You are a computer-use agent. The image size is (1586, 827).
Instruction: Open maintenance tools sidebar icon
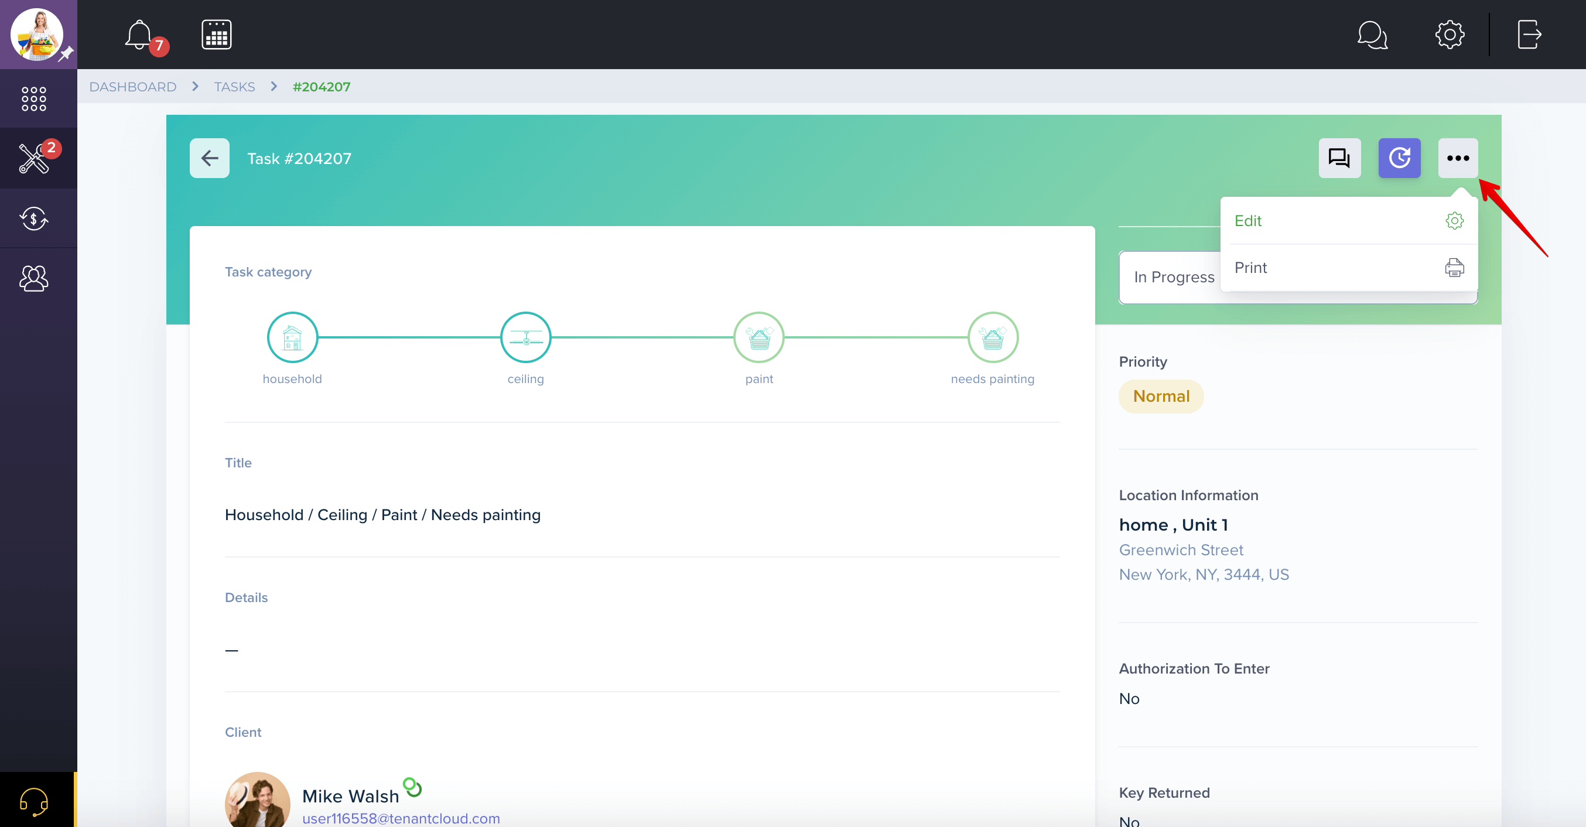(x=35, y=158)
